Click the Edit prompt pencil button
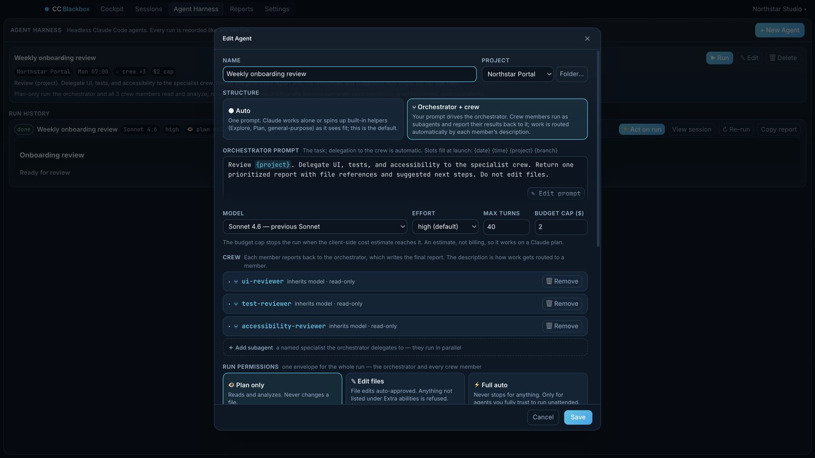 [x=556, y=193]
